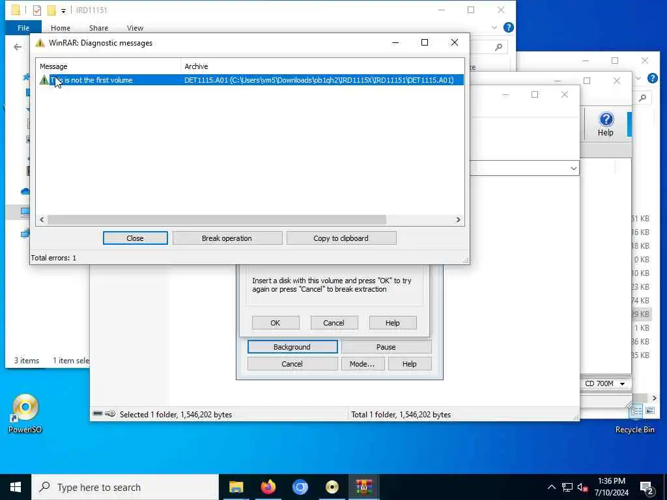Click the Windows Start button
This screenshot has height=500, width=667.
point(16,487)
